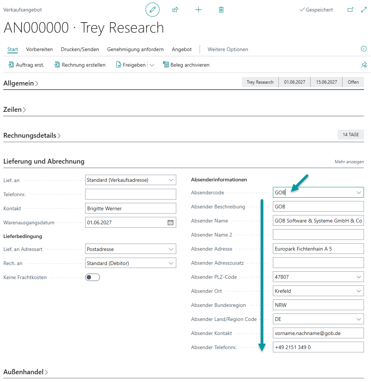This screenshot has height=382, width=371.
Task: Open the Lief. an dropdown
Action: click(171, 180)
